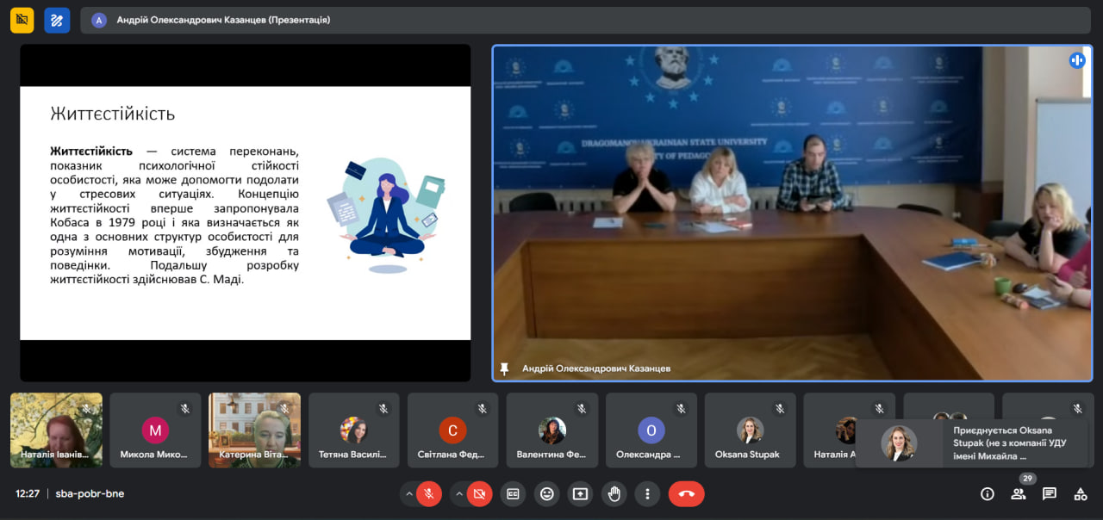Unmute the microphone with the red mic button
This screenshot has width=1103, height=520.
click(429, 493)
